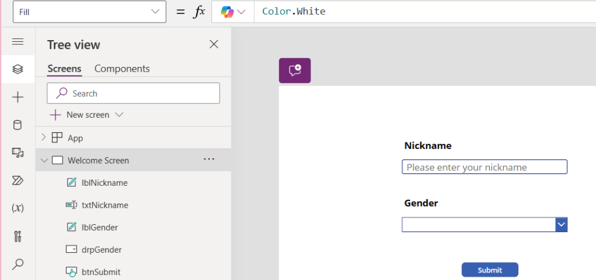Click the purple comment bubble button
596x280 pixels.
295,70
